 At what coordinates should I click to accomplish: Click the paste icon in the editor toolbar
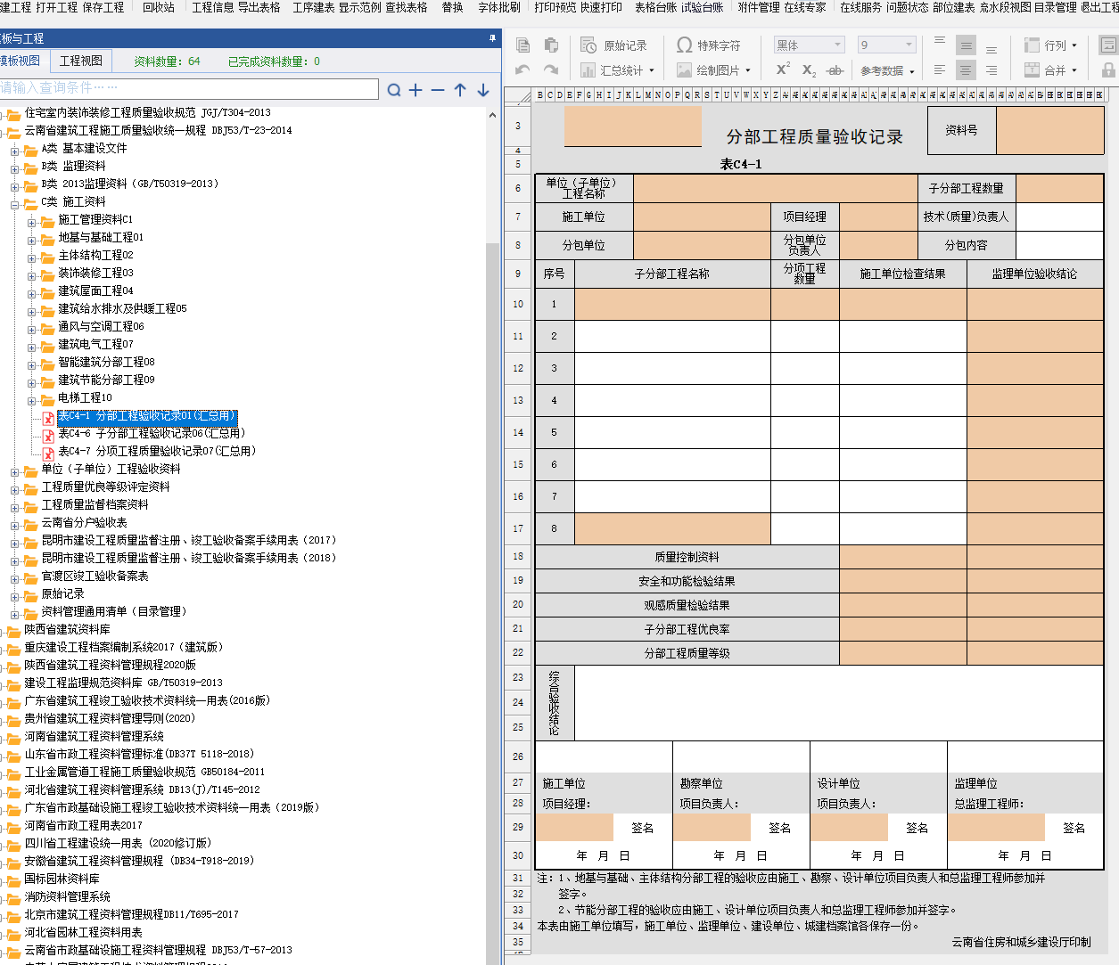[551, 45]
